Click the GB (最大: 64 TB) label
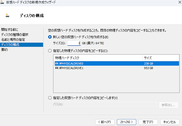 point(93,43)
